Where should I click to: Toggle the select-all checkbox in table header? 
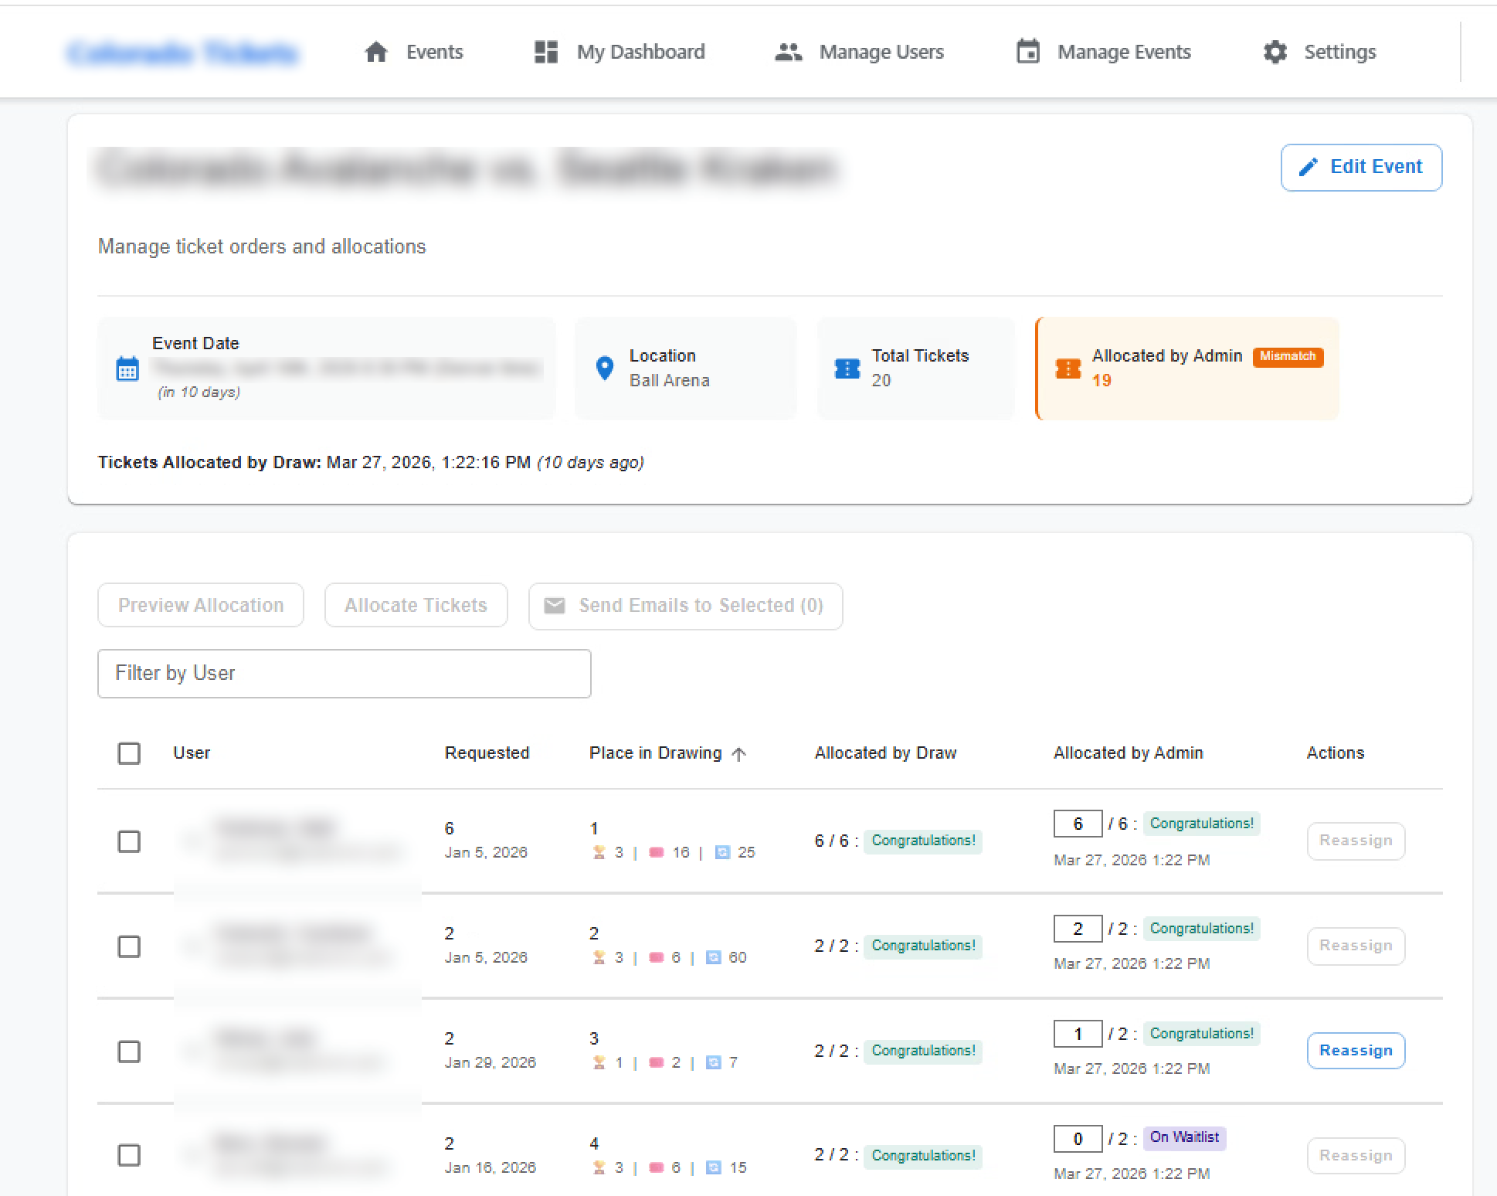pos(129,753)
